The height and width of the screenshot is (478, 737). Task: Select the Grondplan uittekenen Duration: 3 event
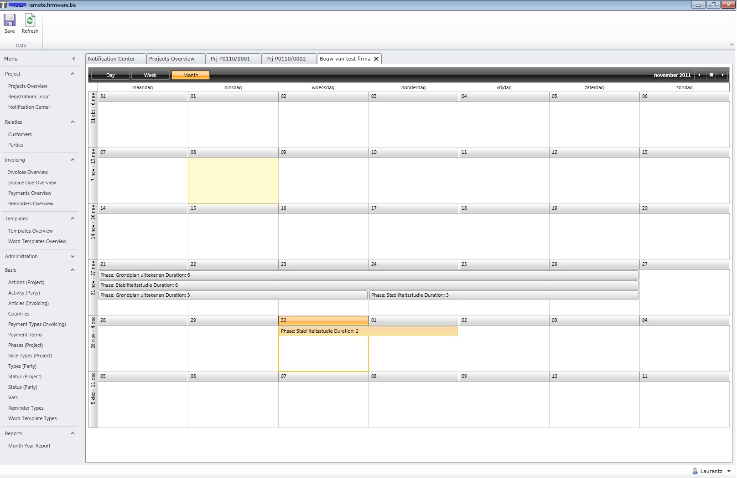point(233,295)
